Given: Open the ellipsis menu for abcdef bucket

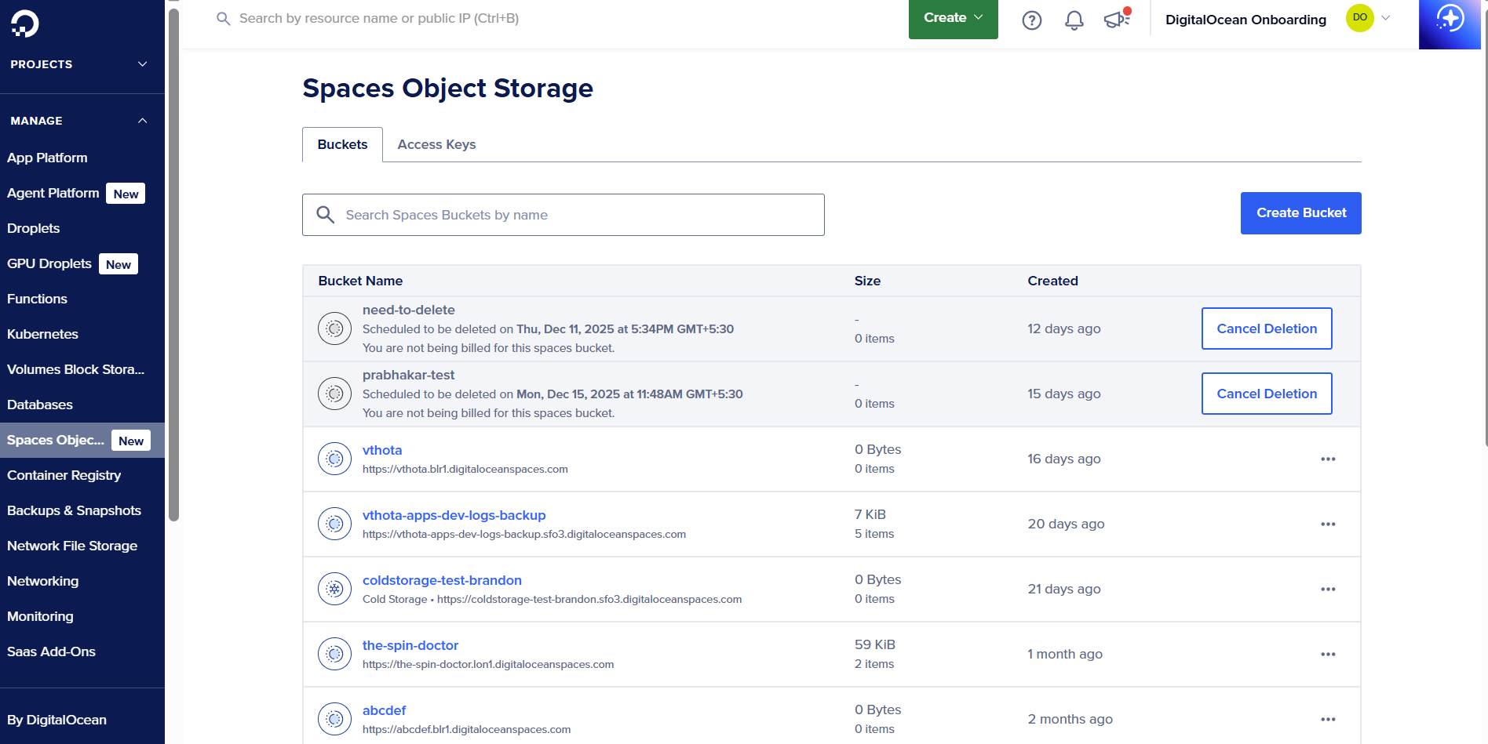Looking at the screenshot, I should point(1328,719).
